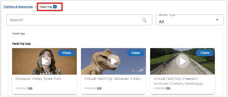228x97 pixels.
Task: Open the Freedom Summer: Canton, Mississippi title
Action: (178, 81)
